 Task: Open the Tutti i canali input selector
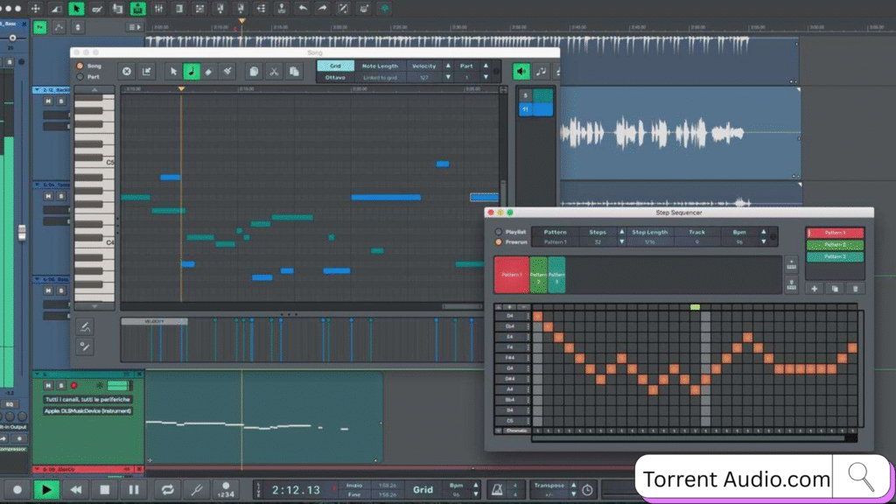87,400
